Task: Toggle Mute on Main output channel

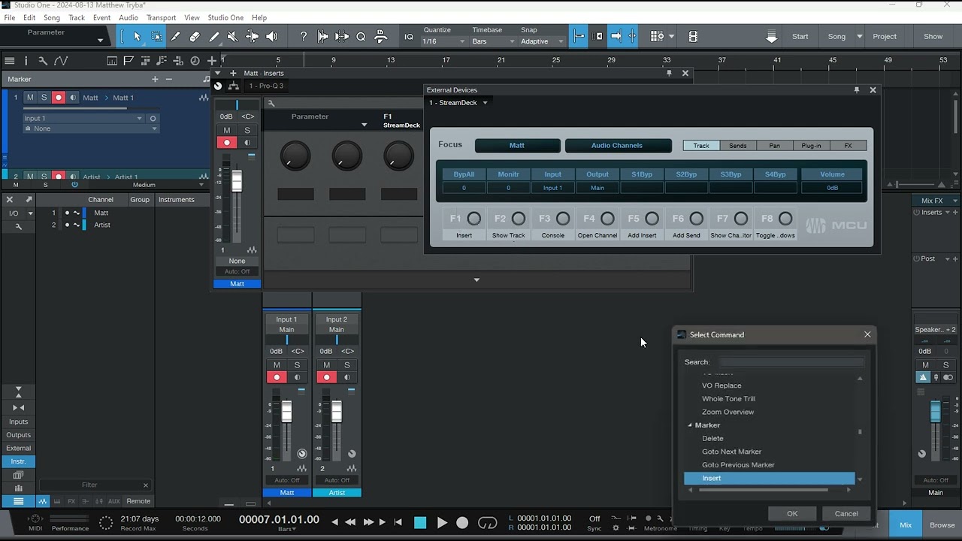Action: point(926,365)
